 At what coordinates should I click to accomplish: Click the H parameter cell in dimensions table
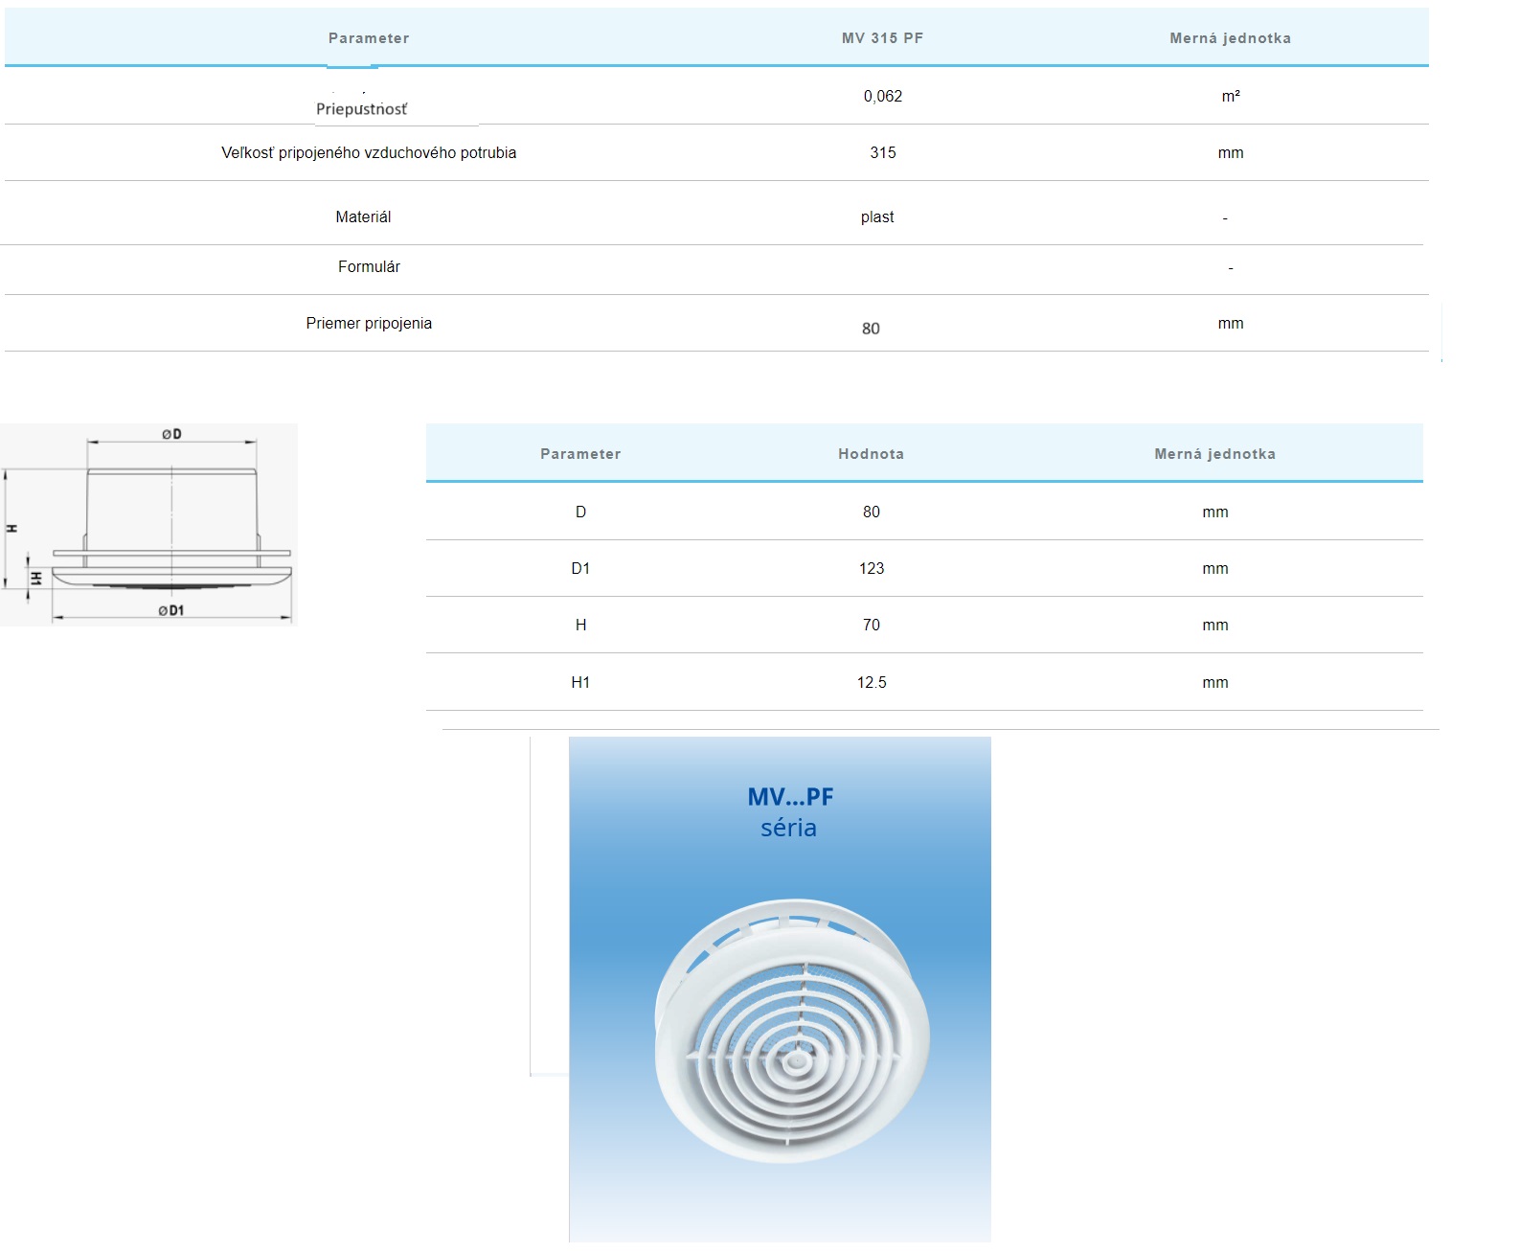580,625
